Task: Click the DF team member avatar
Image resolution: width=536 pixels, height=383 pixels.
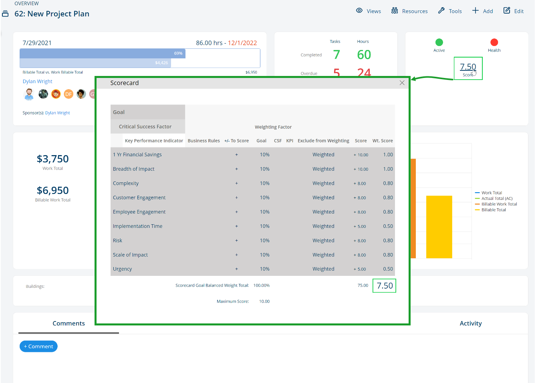Action: click(69, 94)
